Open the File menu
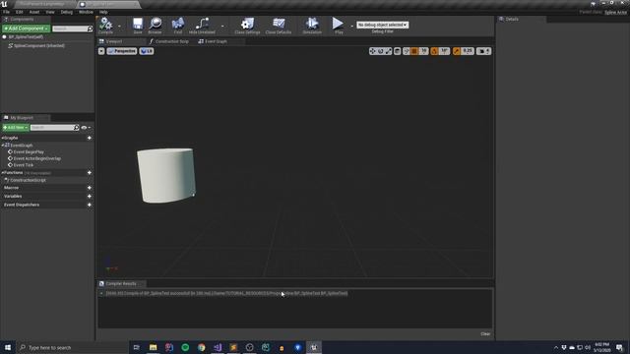The height and width of the screenshot is (354, 630). (x=7, y=12)
